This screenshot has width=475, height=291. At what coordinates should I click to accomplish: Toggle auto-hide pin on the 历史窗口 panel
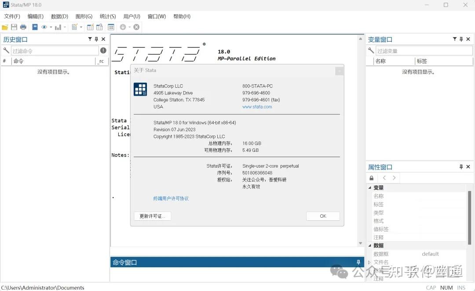coord(96,39)
